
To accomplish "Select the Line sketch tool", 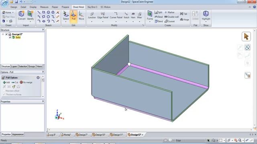I will click(39, 12).
